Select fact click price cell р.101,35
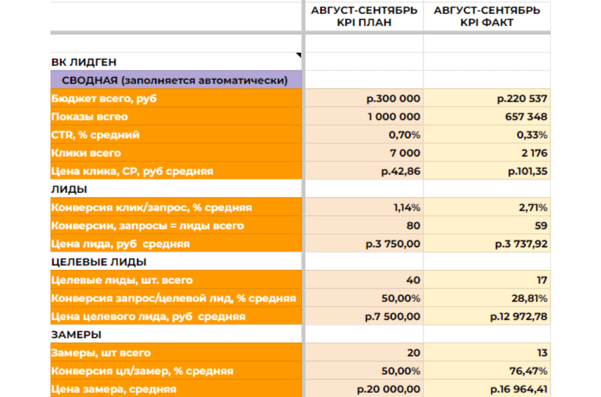Screen dimensions: 601x397 coord(487,171)
